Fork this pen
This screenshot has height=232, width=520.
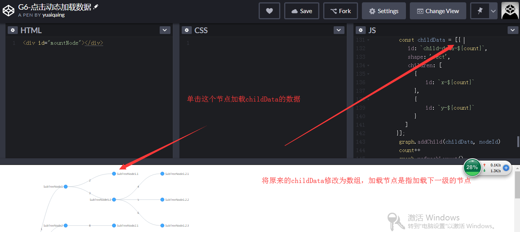point(341,11)
